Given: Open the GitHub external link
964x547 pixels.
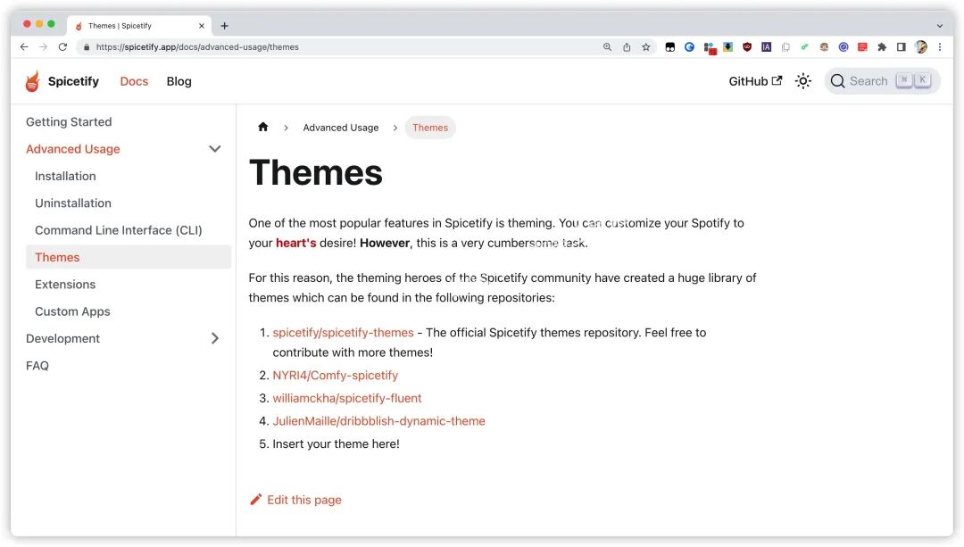Looking at the screenshot, I should pyautogui.click(x=755, y=81).
